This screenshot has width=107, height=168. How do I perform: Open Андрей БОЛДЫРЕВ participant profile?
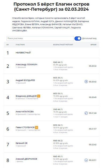[x=25, y=80]
